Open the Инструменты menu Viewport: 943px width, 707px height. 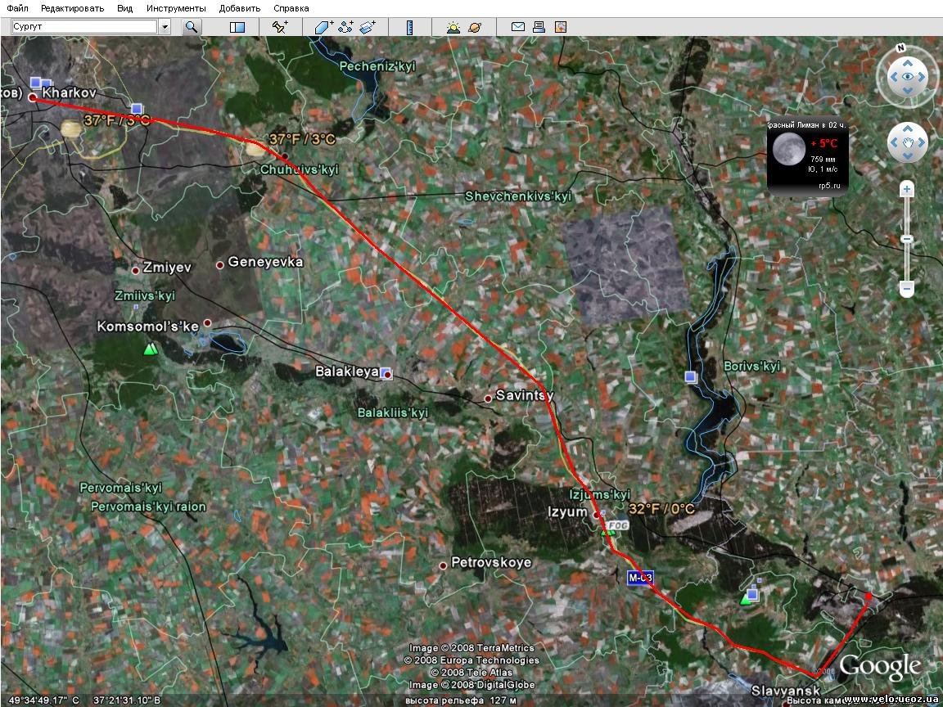click(x=176, y=8)
